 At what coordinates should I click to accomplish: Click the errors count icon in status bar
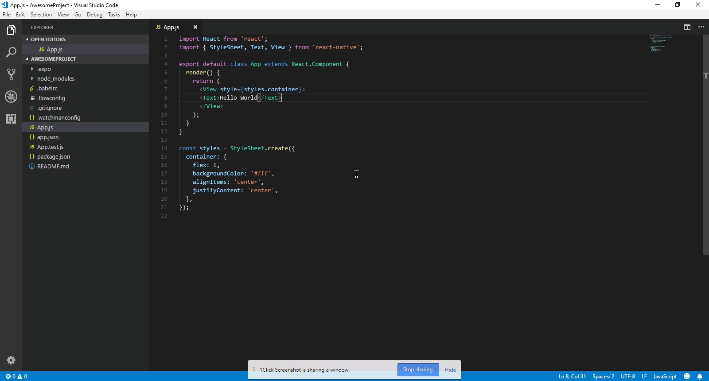8,377
